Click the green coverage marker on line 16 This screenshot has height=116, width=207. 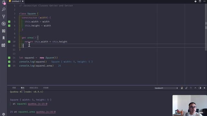pos(9,66)
